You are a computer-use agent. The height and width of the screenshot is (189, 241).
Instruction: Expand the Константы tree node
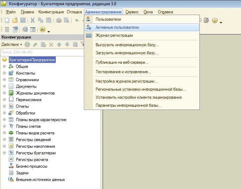4,73
